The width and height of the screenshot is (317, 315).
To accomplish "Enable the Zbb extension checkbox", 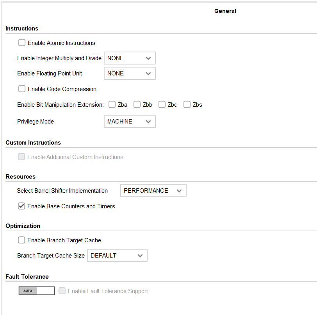I will (137, 105).
